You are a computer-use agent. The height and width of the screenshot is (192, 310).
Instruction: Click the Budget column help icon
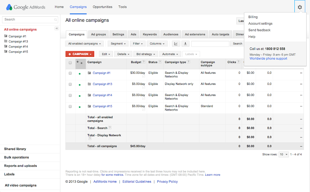tap(144, 62)
